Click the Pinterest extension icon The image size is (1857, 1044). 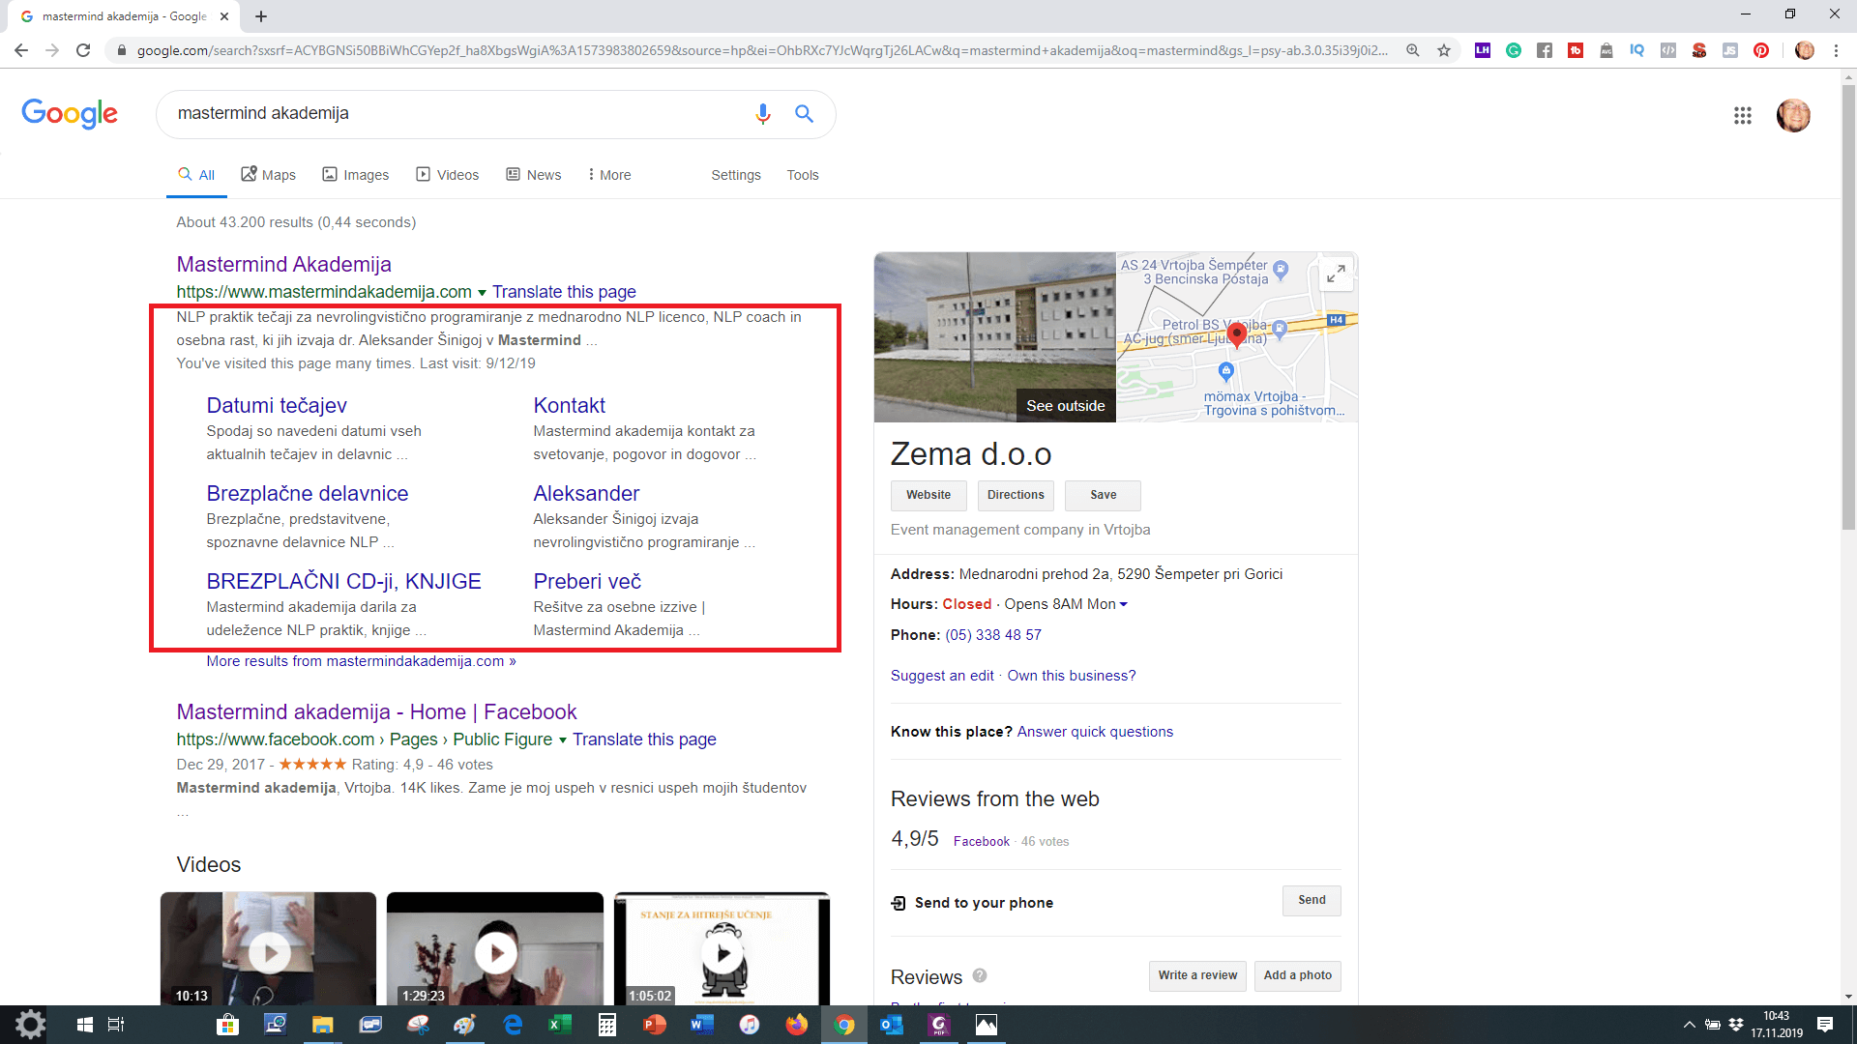(1761, 50)
